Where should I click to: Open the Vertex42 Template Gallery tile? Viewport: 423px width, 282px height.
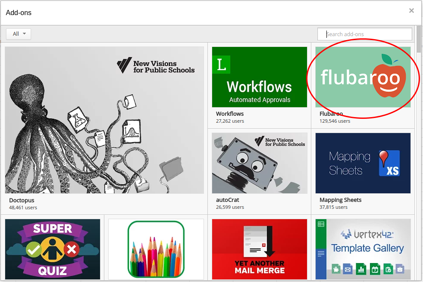[x=363, y=249]
